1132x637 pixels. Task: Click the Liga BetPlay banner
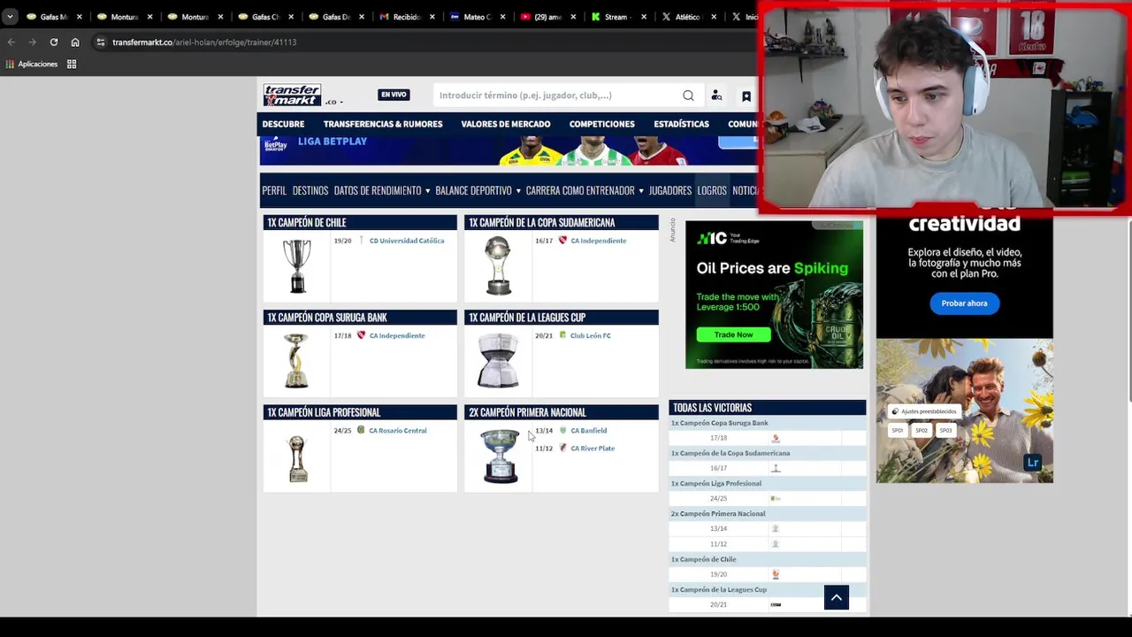click(509, 150)
